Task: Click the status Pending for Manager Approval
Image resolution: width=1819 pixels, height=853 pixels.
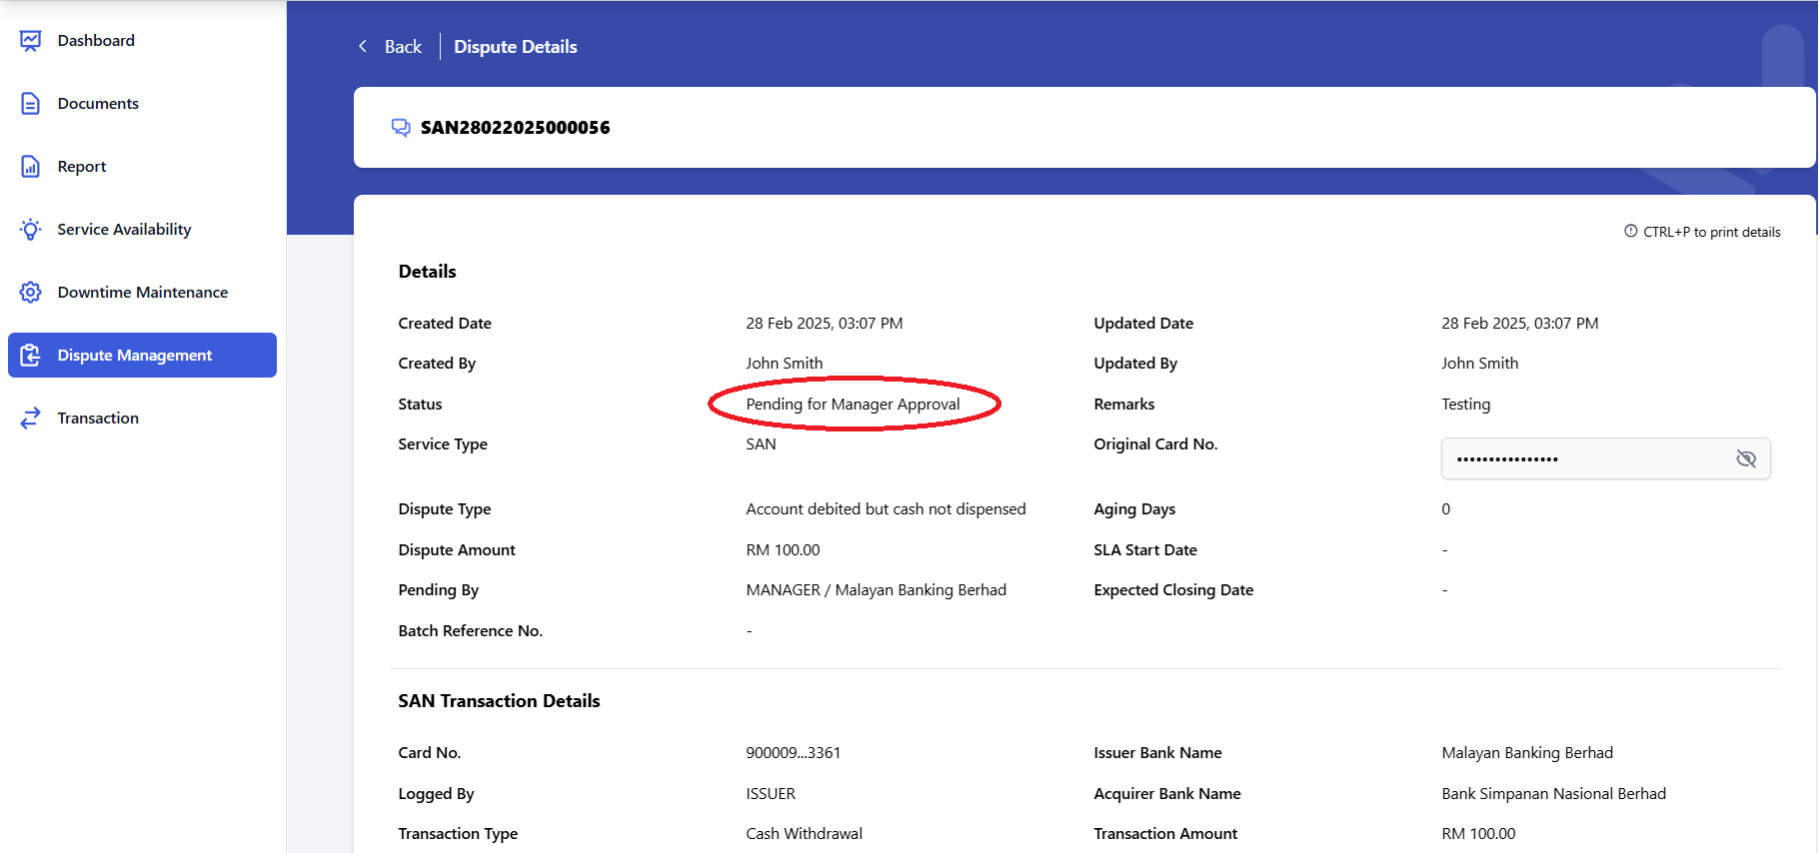Action: pyautogui.click(x=853, y=405)
